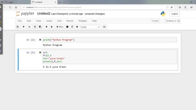Interrupt the kernel with stop icon

[67, 27]
